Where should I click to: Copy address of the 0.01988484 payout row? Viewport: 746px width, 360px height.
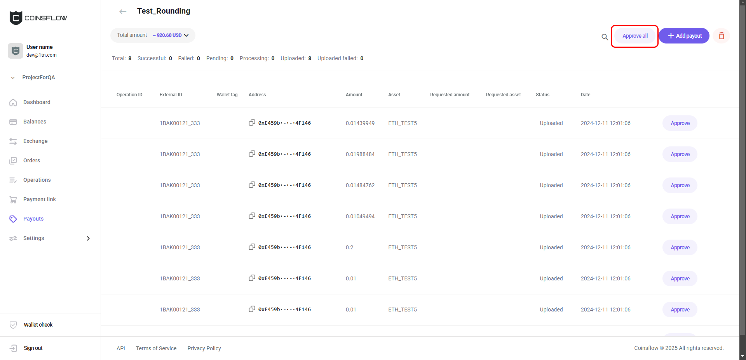pos(252,154)
